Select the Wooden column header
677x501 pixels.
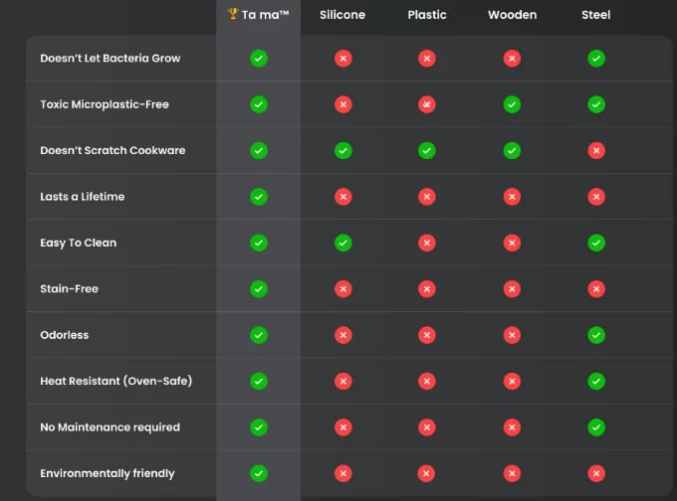coord(512,15)
